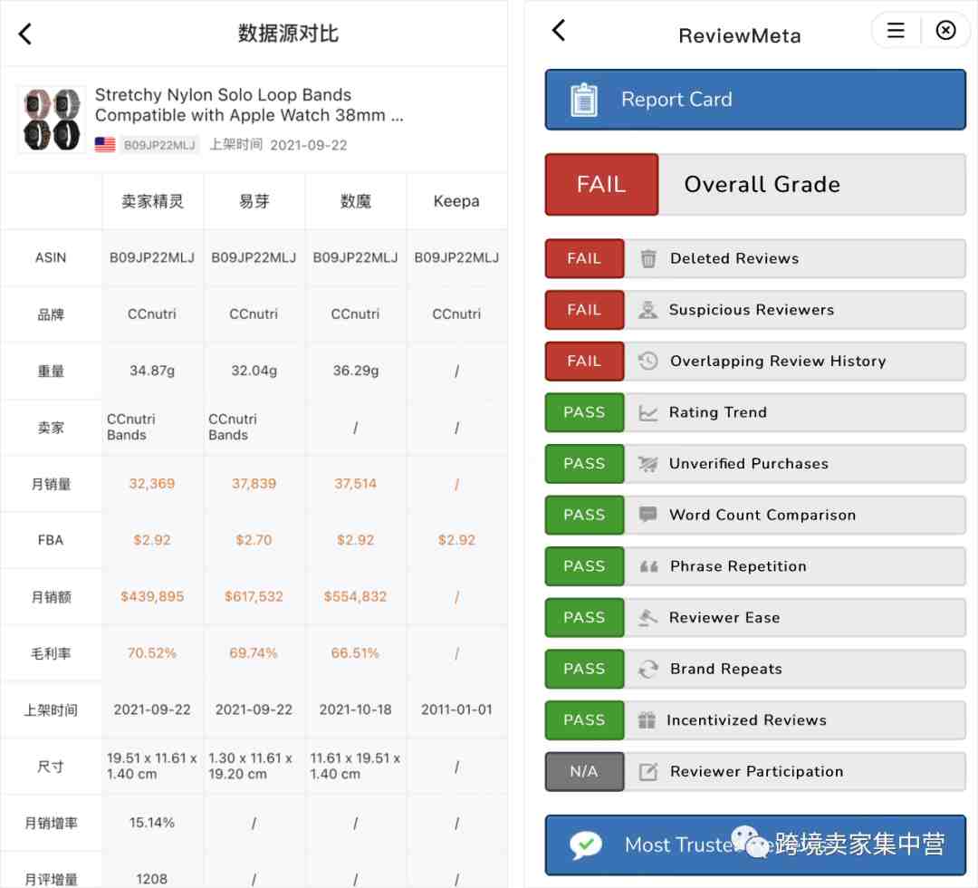The image size is (978, 888).
Task: Click the 毛利率 value 69.74%
Action: 254,653
